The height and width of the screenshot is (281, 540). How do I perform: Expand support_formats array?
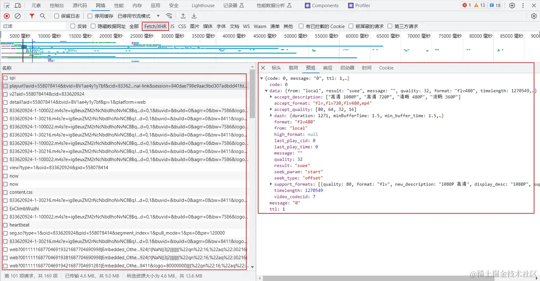(271, 184)
